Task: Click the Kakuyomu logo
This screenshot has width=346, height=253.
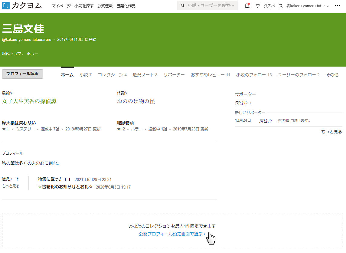Action: click(22, 5)
